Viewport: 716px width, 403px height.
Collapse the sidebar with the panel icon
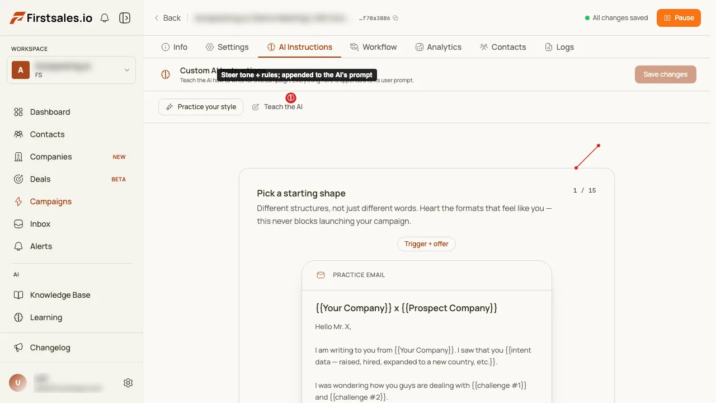(125, 18)
